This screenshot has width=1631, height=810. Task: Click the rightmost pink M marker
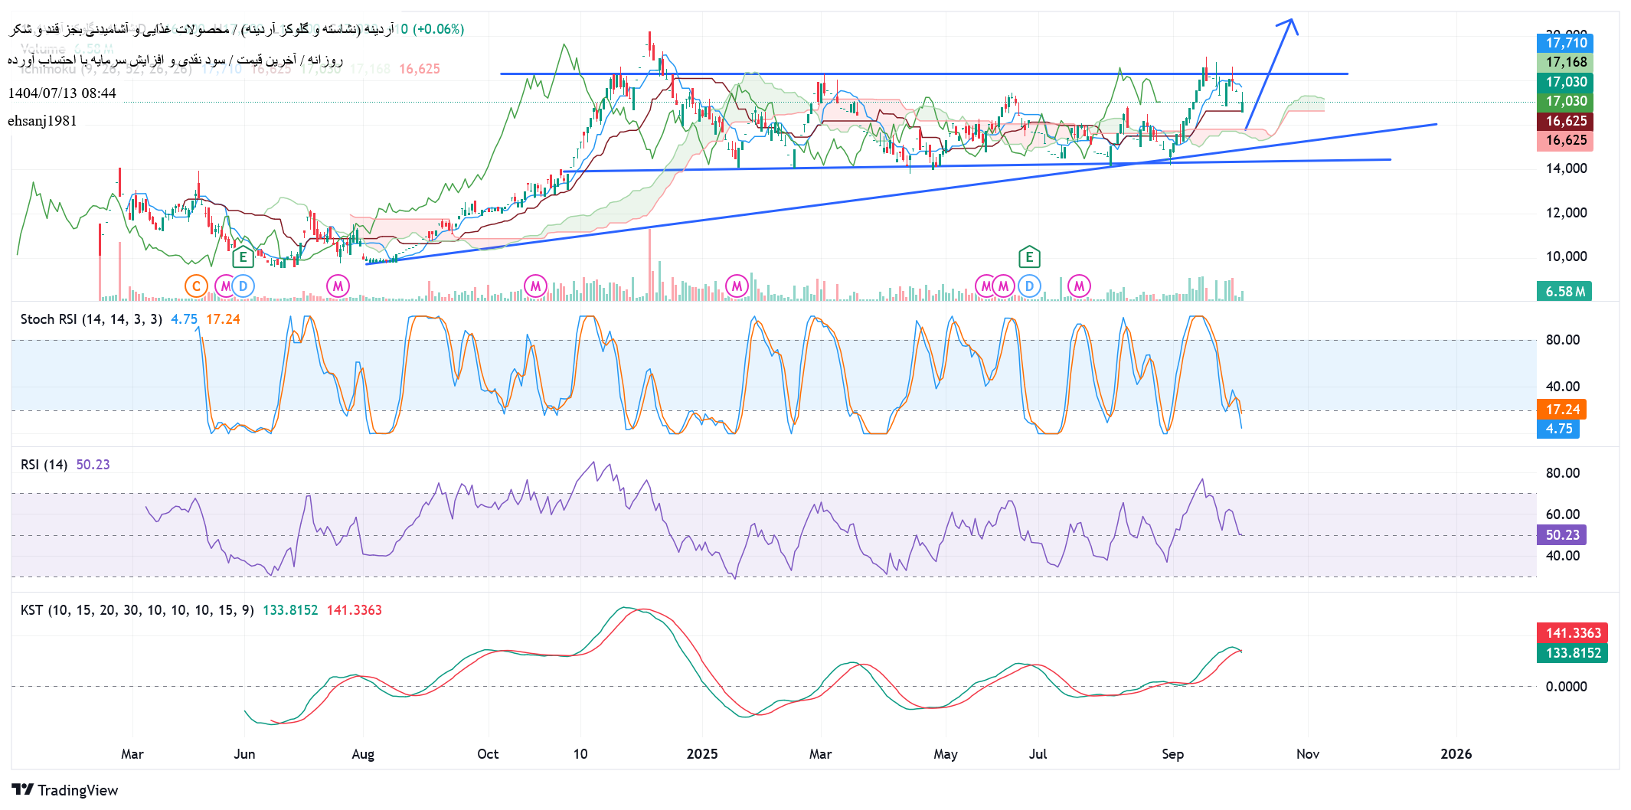(x=1079, y=286)
